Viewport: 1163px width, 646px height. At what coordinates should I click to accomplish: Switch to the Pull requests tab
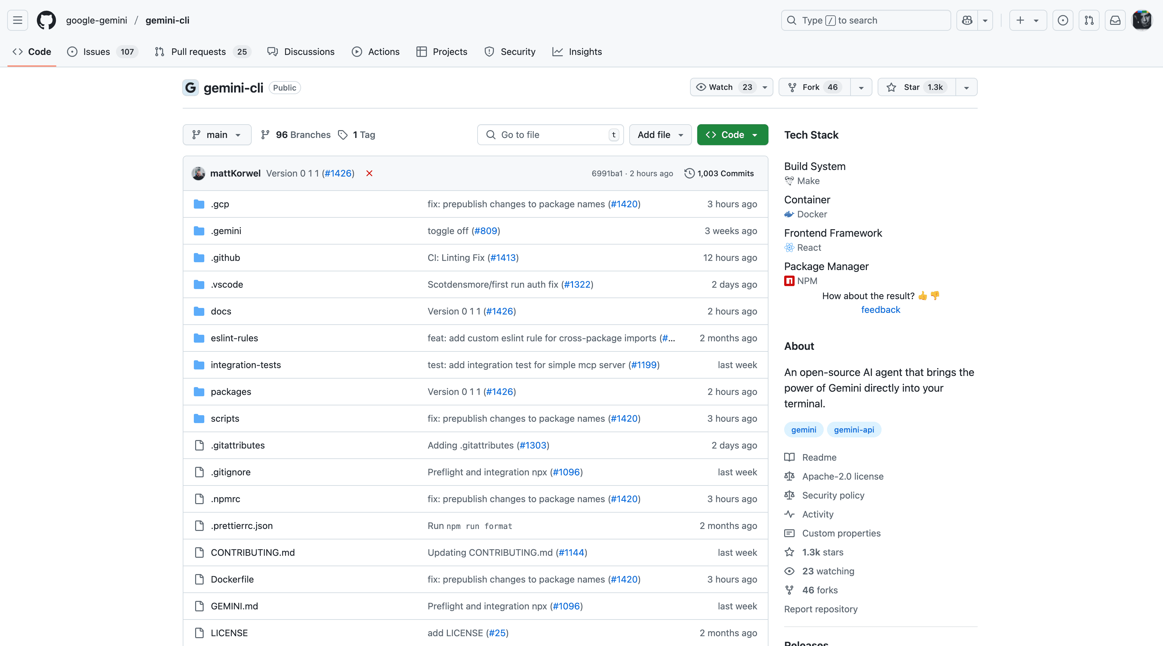tap(203, 51)
